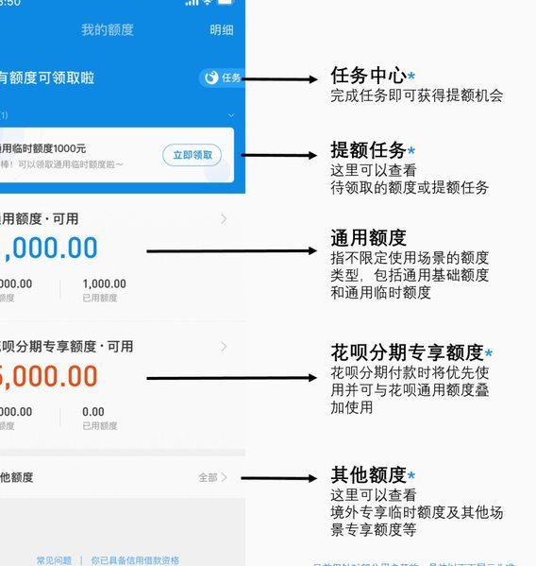This screenshot has height=566, width=536.
Task: Click the 任务中心 annotation heading
Action: click(369, 76)
